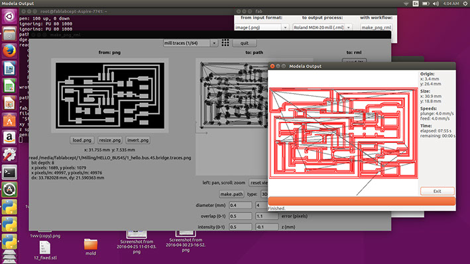Open the Amazon launcher icon
This screenshot has width=470, height=264.
point(9,138)
